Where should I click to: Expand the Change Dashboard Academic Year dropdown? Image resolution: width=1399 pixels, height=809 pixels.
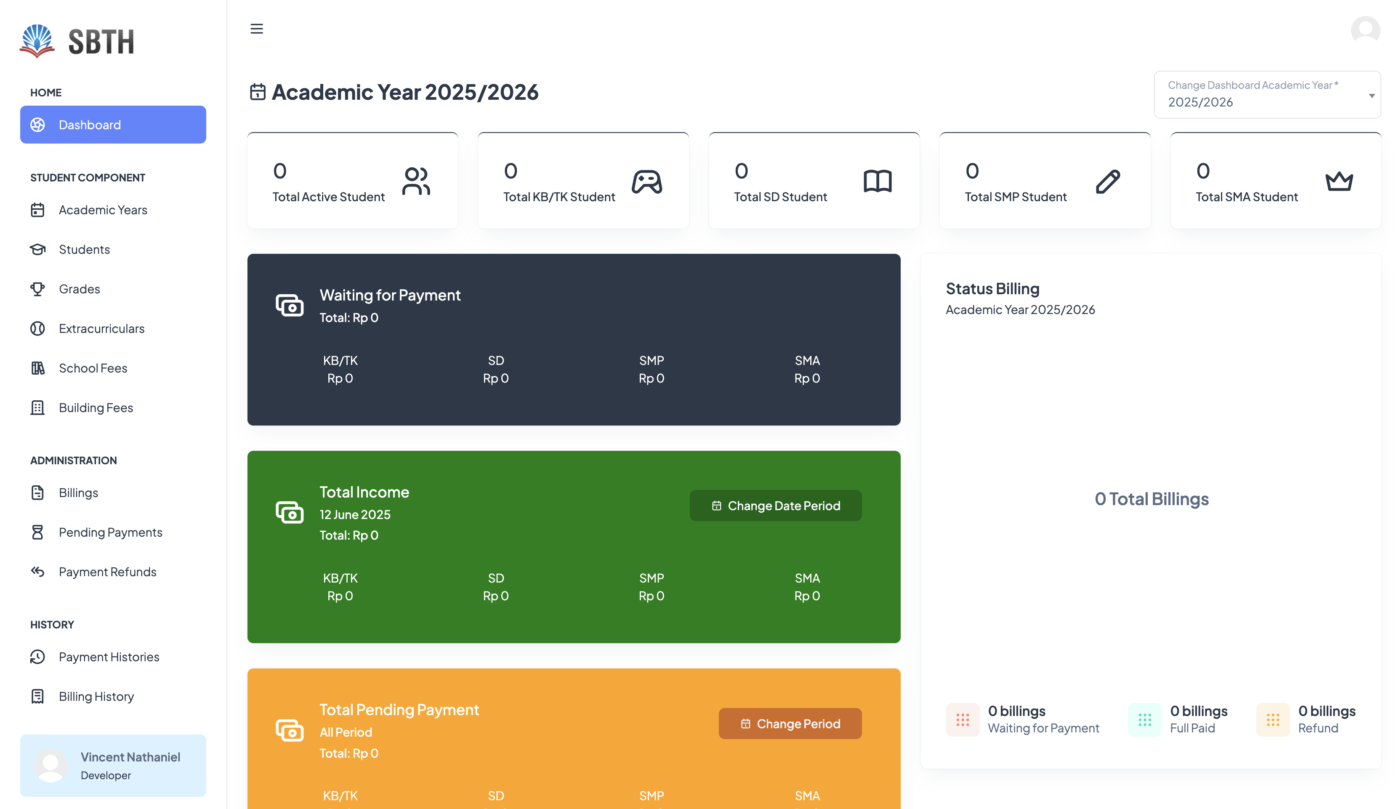(1267, 94)
